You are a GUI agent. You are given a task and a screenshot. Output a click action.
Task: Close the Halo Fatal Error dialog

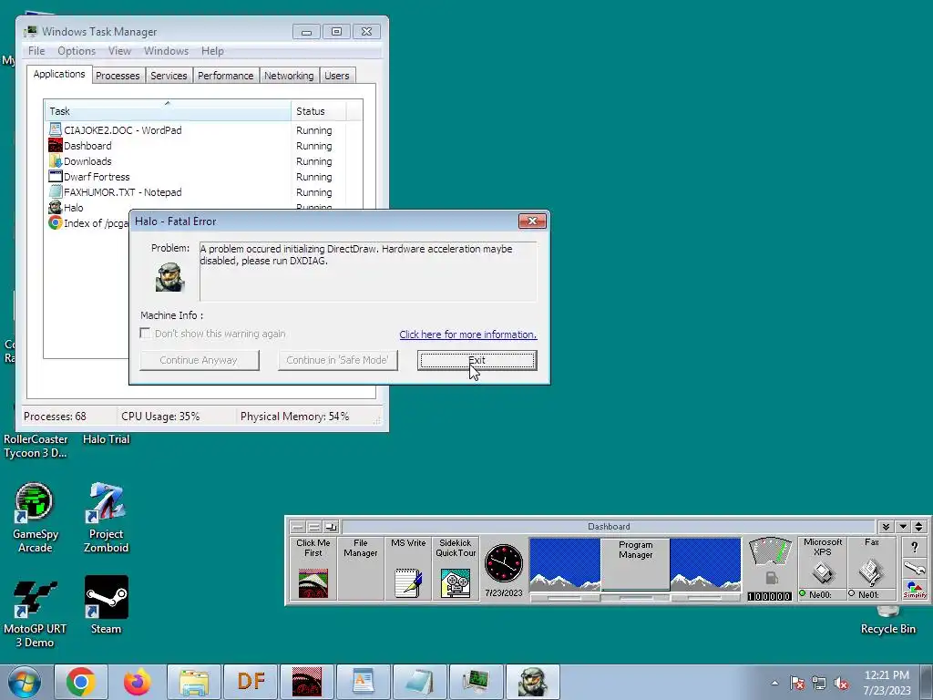pyautogui.click(x=532, y=221)
